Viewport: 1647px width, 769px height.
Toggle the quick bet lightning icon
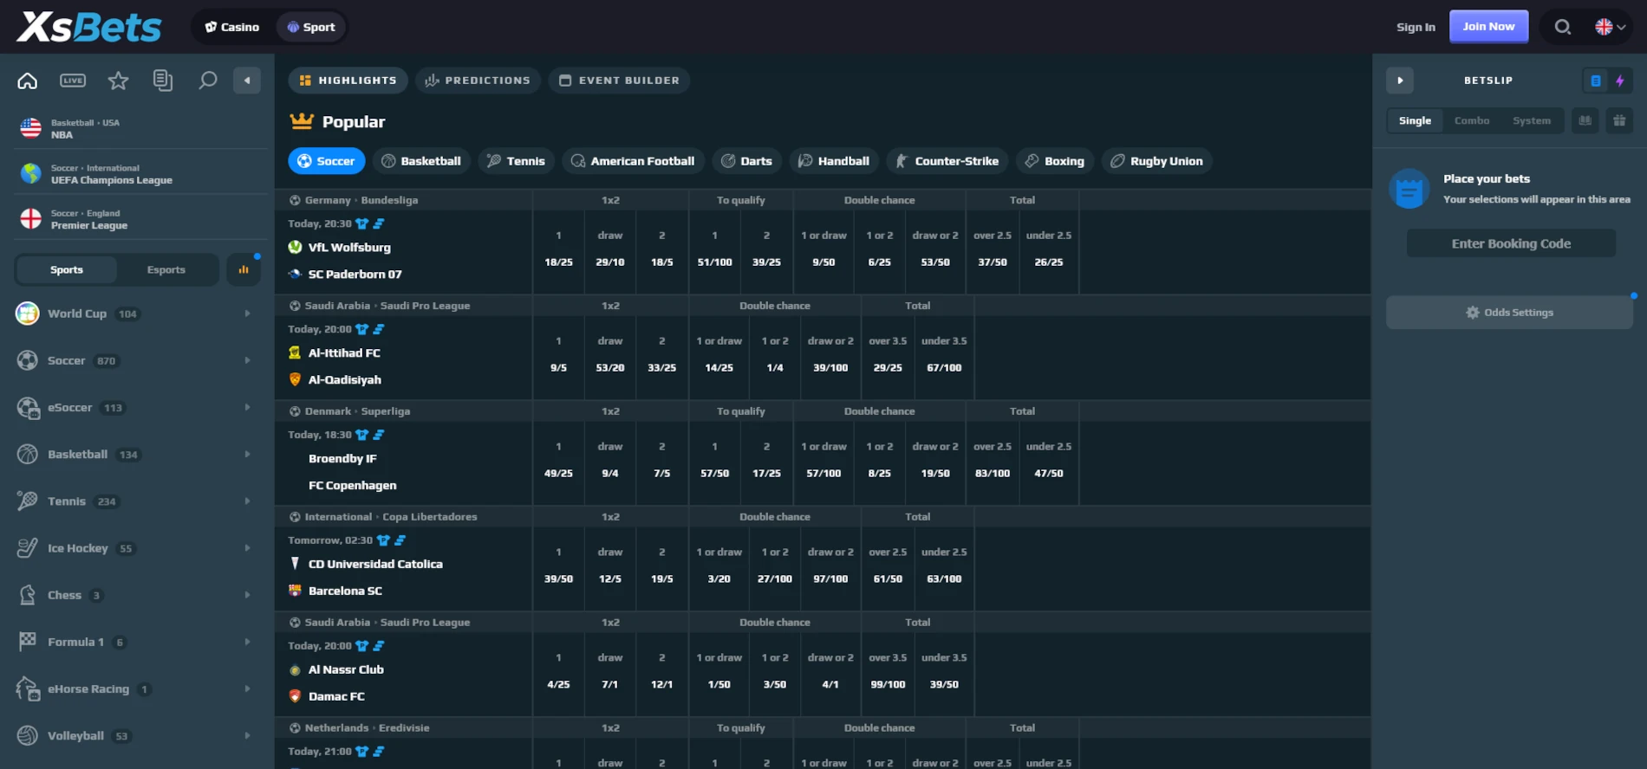coord(1620,81)
